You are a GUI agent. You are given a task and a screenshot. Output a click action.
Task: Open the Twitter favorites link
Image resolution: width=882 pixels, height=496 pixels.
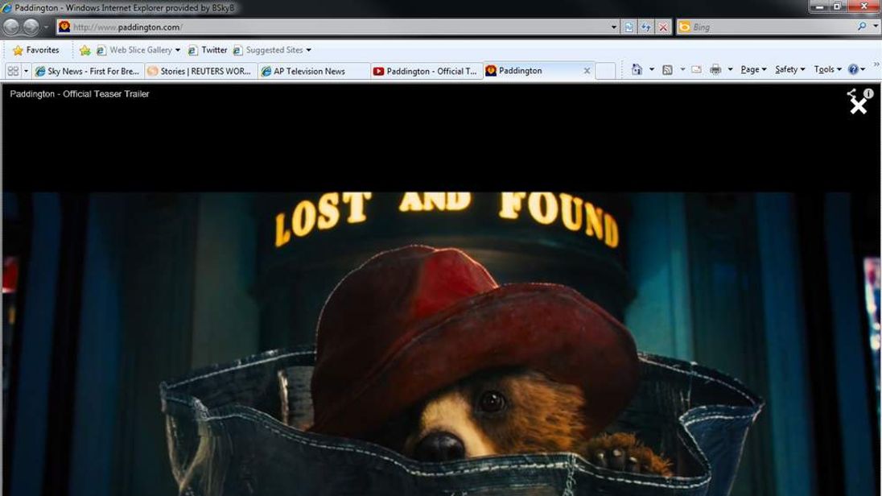[208, 50]
